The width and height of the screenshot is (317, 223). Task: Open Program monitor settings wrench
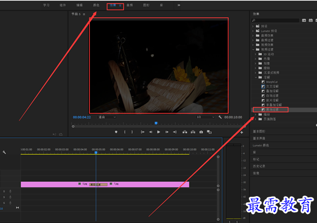click(x=220, y=117)
